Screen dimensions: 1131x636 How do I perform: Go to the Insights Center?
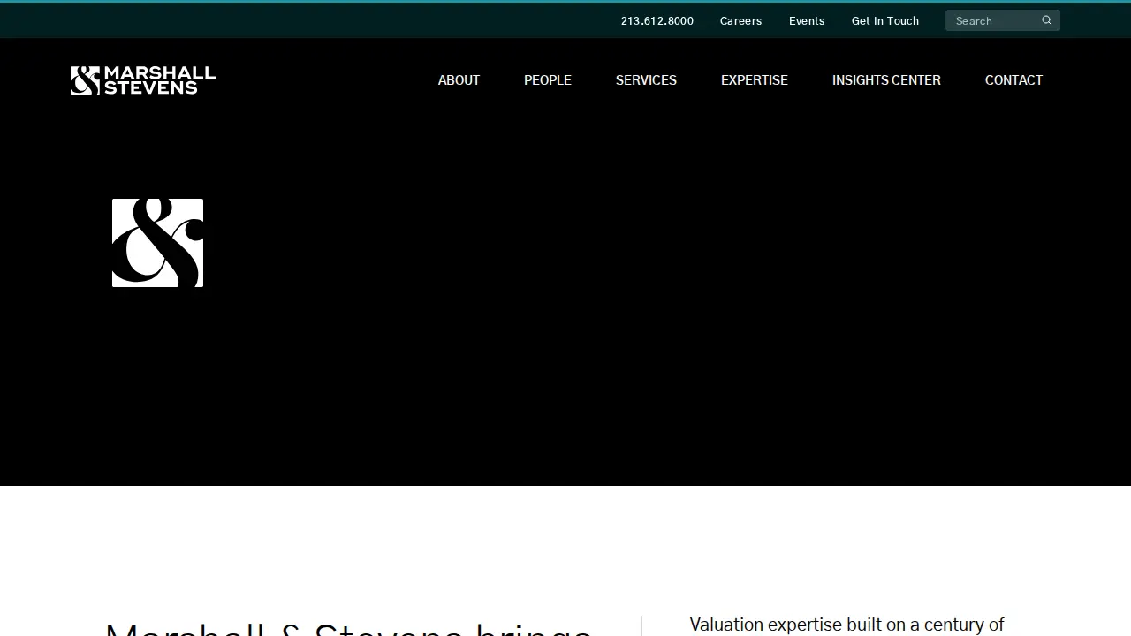886,80
